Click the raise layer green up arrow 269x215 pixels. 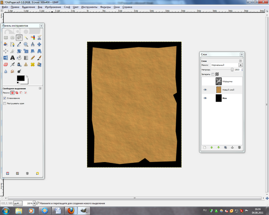[211, 147]
